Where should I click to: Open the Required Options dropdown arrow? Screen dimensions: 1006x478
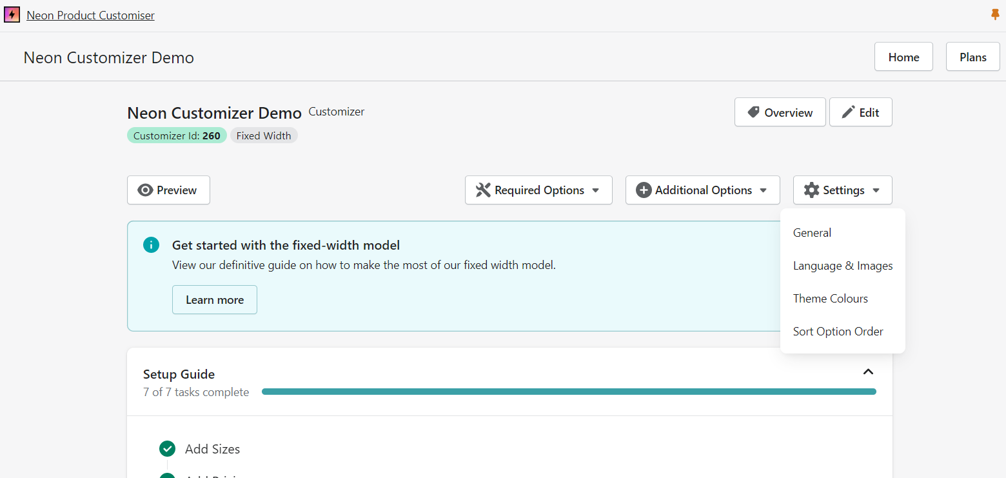[596, 190]
